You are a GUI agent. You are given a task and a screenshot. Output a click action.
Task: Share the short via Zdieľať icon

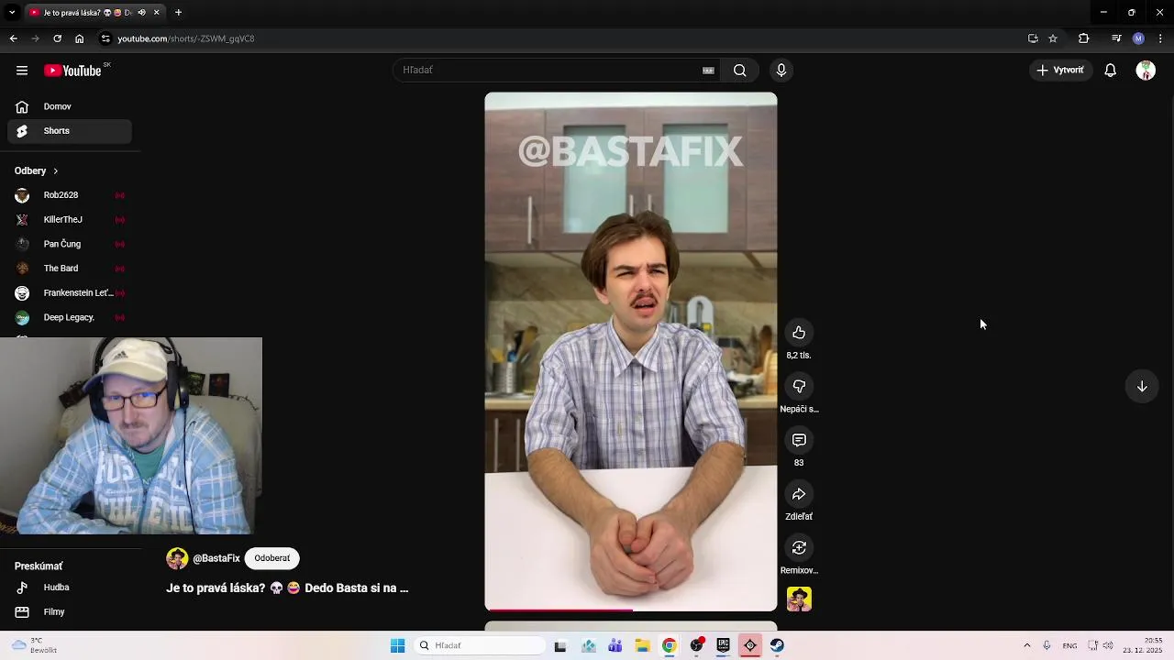pos(799,494)
